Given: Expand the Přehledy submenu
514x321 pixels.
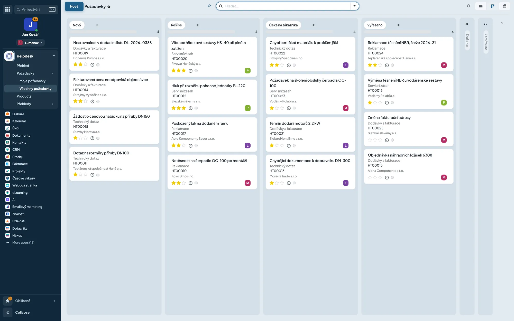Looking at the screenshot, I should pyautogui.click(x=53, y=104).
